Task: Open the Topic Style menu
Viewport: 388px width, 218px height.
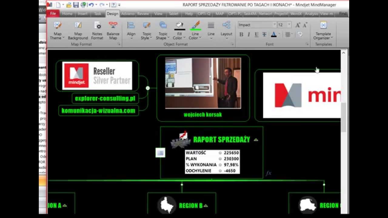Action: point(147,31)
